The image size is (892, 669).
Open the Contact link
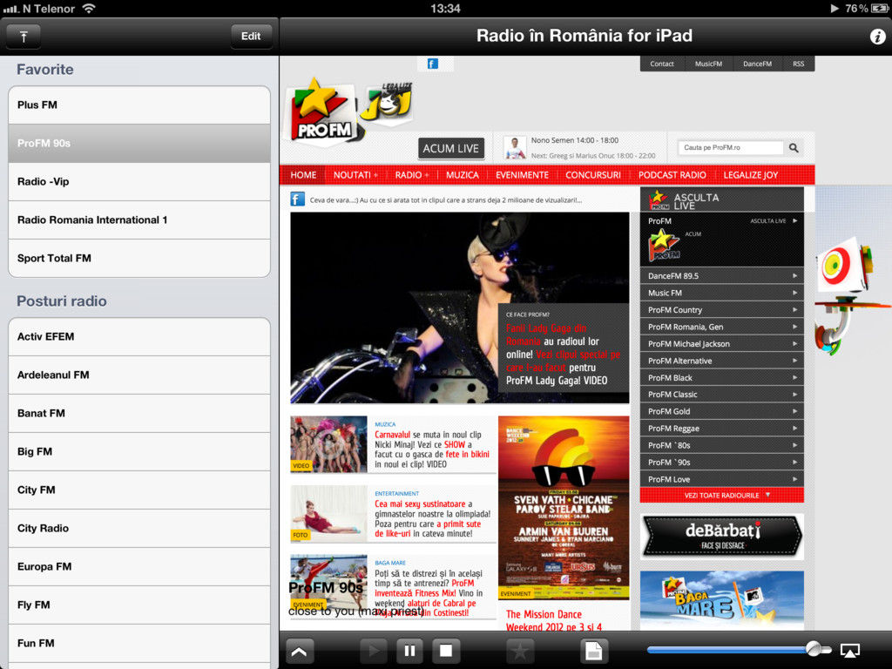click(662, 64)
